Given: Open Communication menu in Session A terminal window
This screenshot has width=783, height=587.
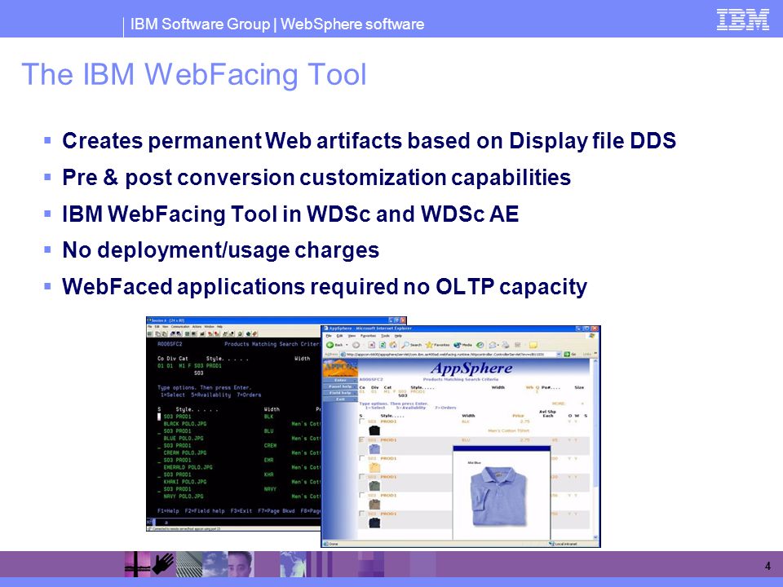Looking at the screenshot, I should 180,326.
